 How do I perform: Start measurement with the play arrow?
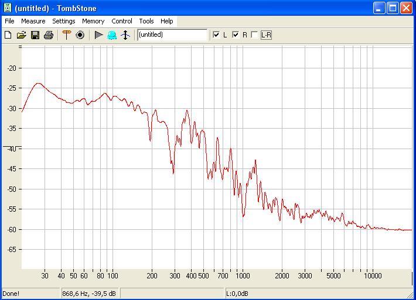point(98,35)
